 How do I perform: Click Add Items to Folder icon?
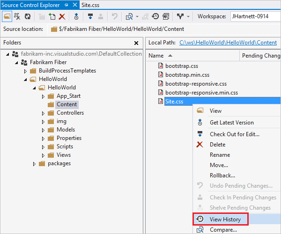click(x=52, y=16)
